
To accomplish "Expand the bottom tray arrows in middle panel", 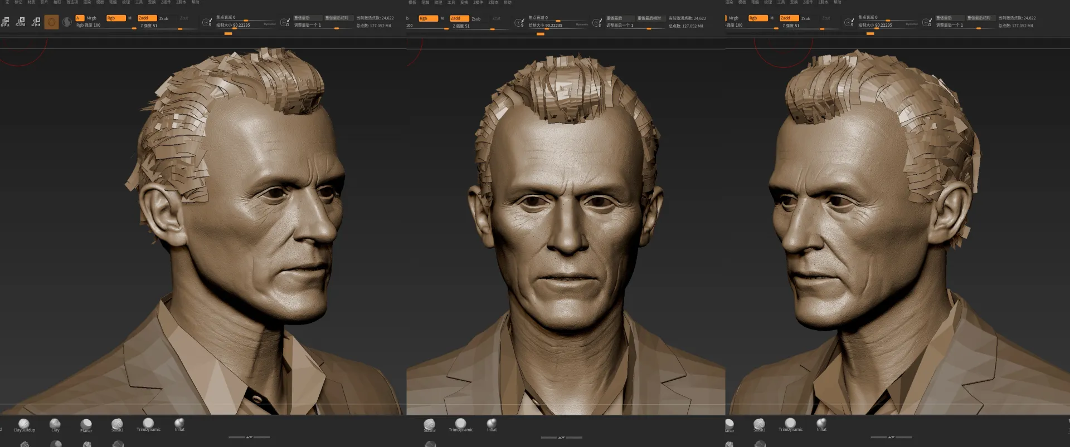I will 561,437.
